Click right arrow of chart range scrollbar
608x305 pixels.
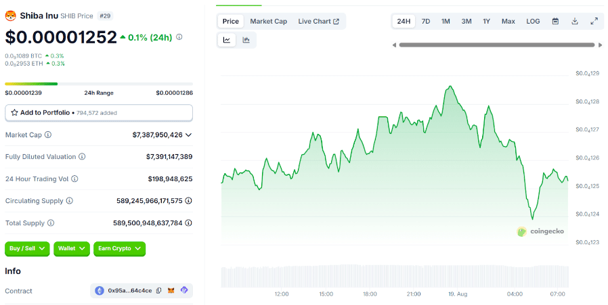point(601,45)
